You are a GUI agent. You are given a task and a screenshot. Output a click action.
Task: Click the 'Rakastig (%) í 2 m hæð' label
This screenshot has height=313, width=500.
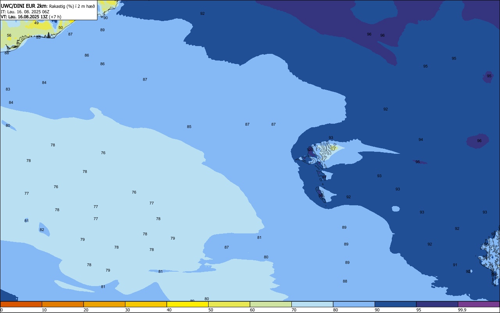coord(72,6)
